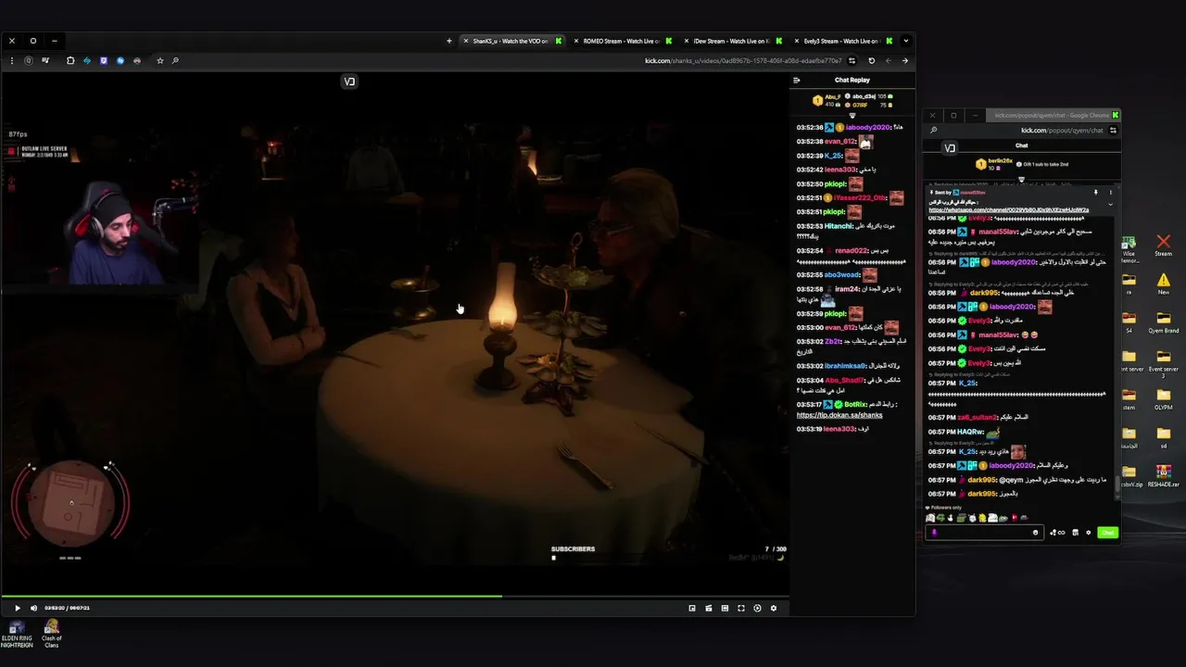Click the extensions puzzle icon
Image resolution: width=1186 pixels, height=667 pixels.
click(70, 60)
